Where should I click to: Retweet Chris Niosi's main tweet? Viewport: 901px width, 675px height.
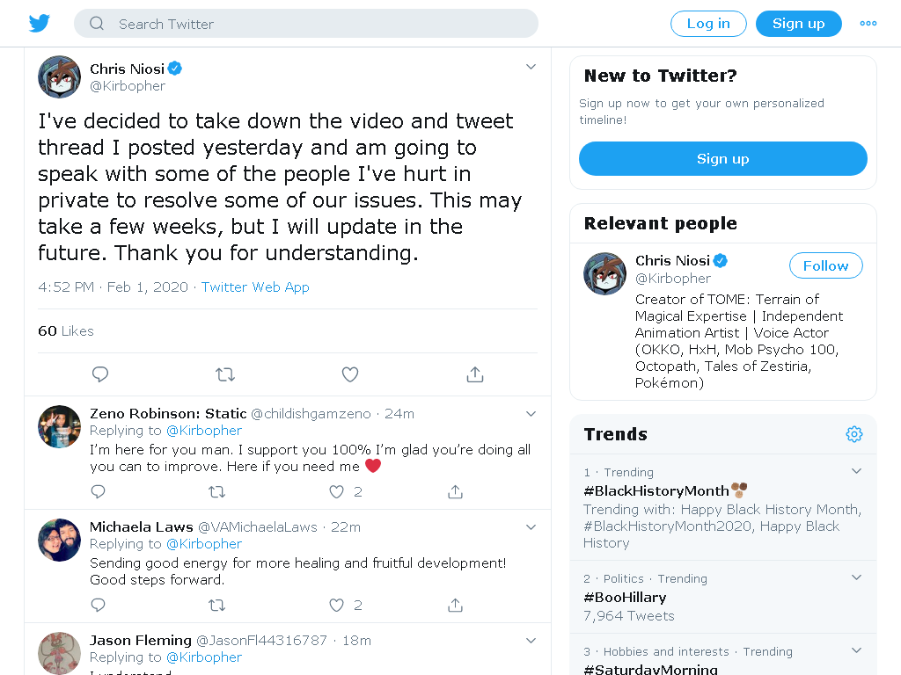[x=225, y=374]
